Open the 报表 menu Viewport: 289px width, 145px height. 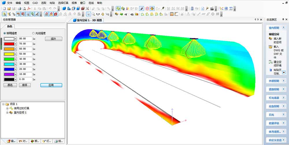(x=74, y=3)
